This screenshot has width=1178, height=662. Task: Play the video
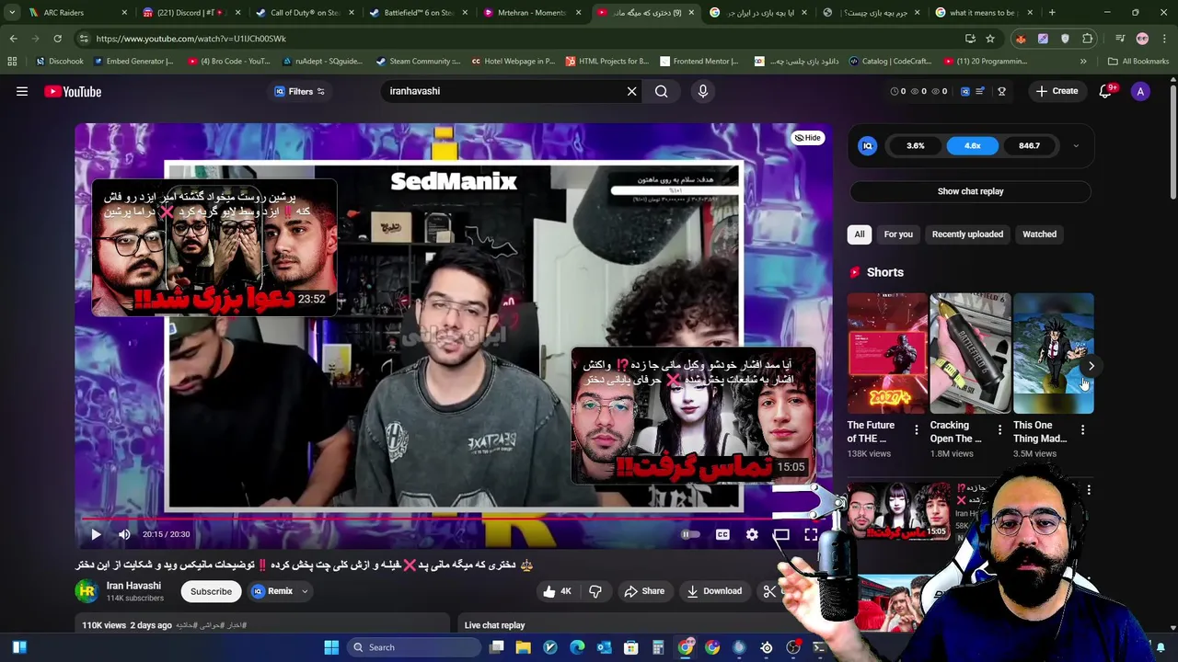pos(96,534)
